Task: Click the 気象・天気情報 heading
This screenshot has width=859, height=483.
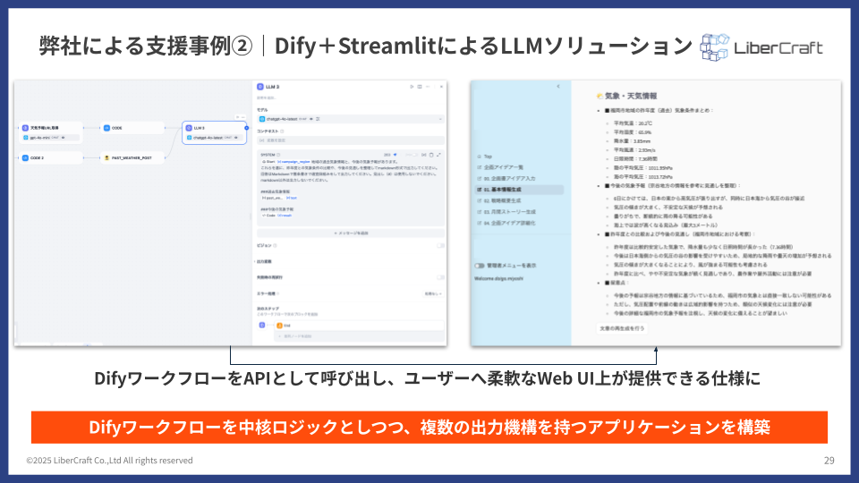Action: (631, 96)
